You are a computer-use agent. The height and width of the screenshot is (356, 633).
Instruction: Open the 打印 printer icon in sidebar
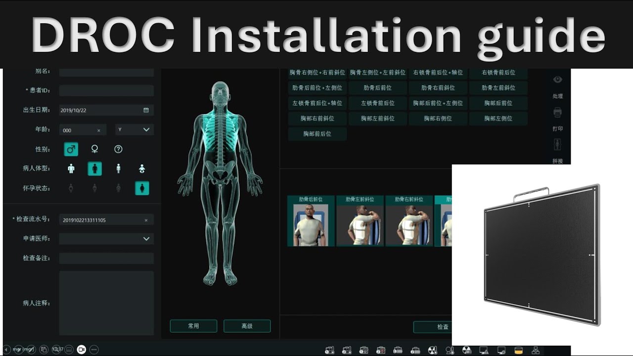pyautogui.click(x=557, y=113)
